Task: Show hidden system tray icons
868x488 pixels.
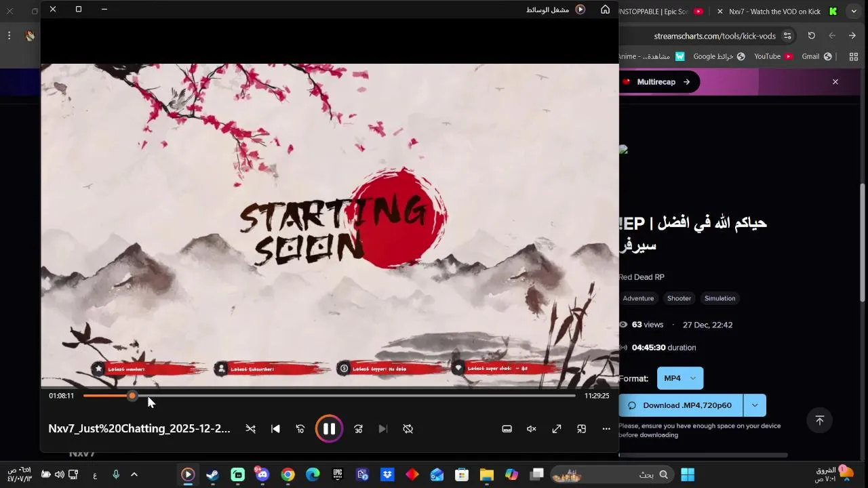Action: 134,474
